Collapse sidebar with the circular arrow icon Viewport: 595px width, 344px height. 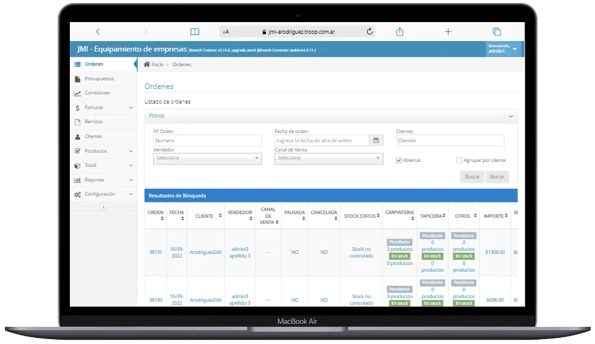103,207
